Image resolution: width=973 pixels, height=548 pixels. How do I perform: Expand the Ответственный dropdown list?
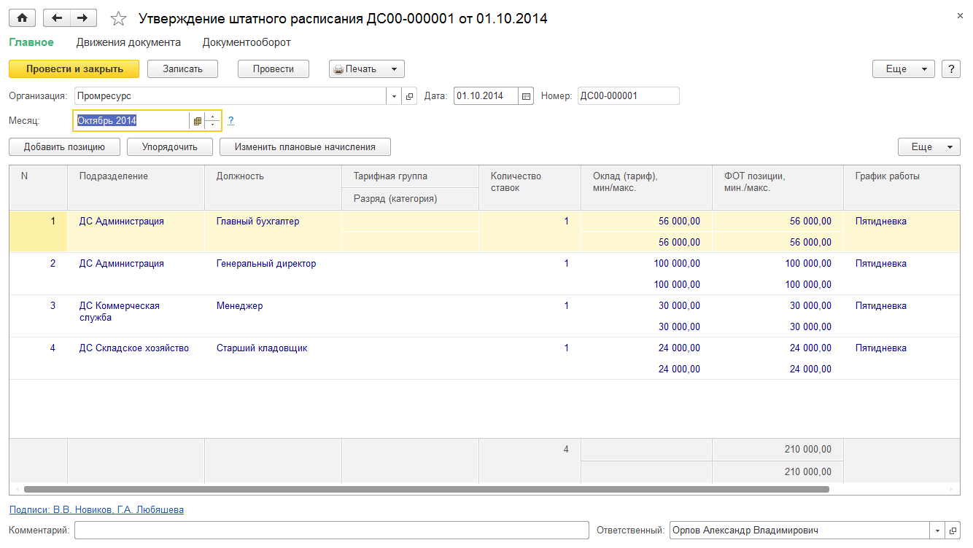point(937,531)
